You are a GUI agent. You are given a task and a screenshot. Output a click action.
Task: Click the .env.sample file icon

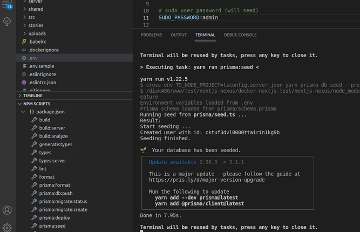24,66
